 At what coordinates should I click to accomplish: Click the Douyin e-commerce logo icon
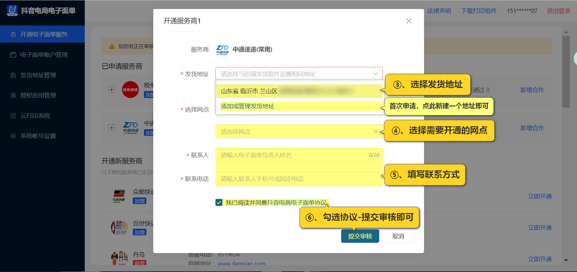pos(12,10)
